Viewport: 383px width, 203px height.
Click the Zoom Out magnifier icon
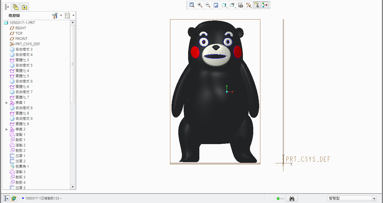pos(208,5)
